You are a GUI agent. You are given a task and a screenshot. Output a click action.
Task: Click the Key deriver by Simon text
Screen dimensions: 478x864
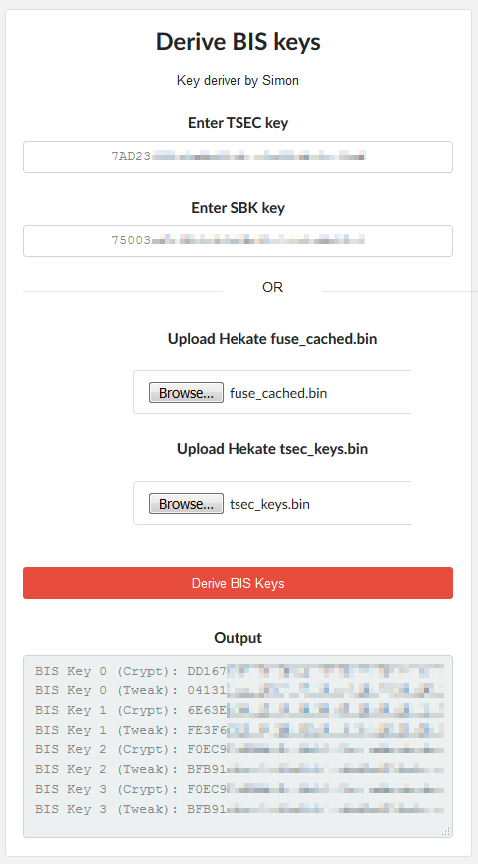238,81
